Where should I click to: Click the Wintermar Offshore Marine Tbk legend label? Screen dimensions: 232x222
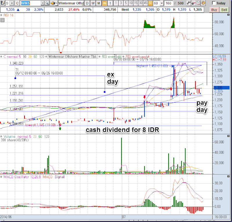click(73, 57)
